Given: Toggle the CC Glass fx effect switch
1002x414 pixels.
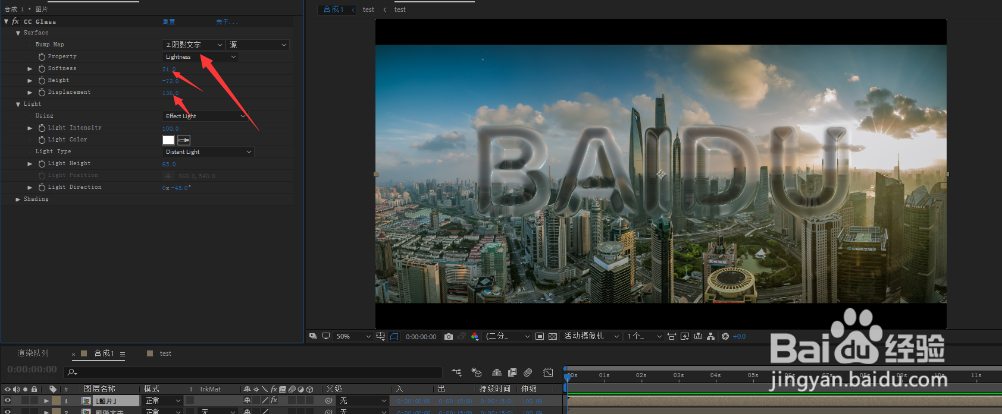Looking at the screenshot, I should (15, 21).
